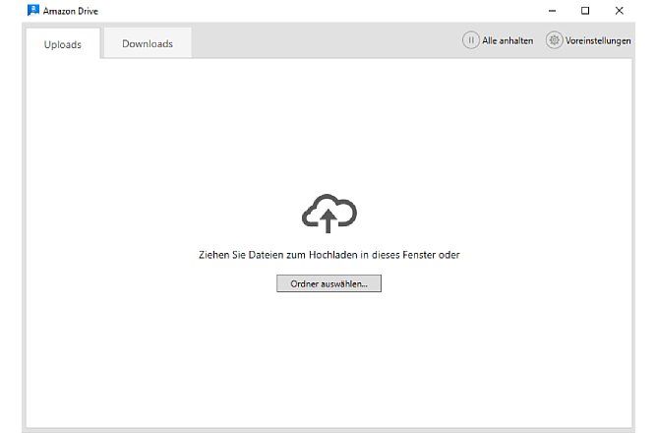Click the cloud upload icon
The image size is (657, 433).
pos(328,213)
